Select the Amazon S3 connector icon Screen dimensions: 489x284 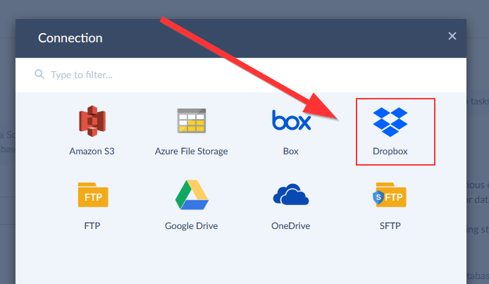tap(92, 121)
